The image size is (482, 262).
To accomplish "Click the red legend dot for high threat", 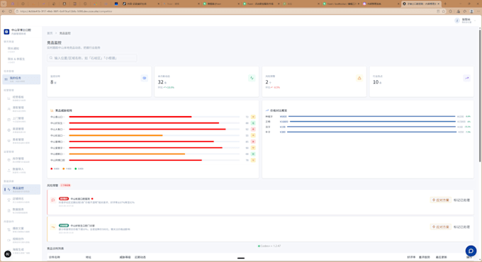I will pos(51,169).
